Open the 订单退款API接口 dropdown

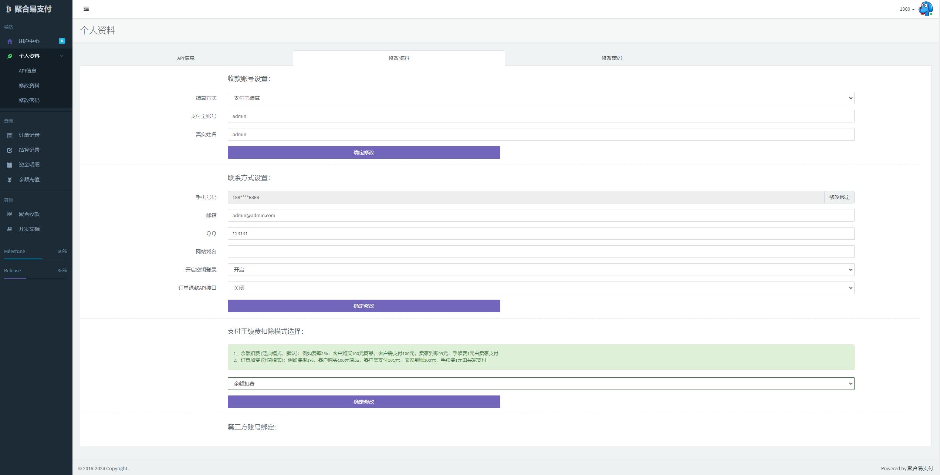[x=541, y=288]
